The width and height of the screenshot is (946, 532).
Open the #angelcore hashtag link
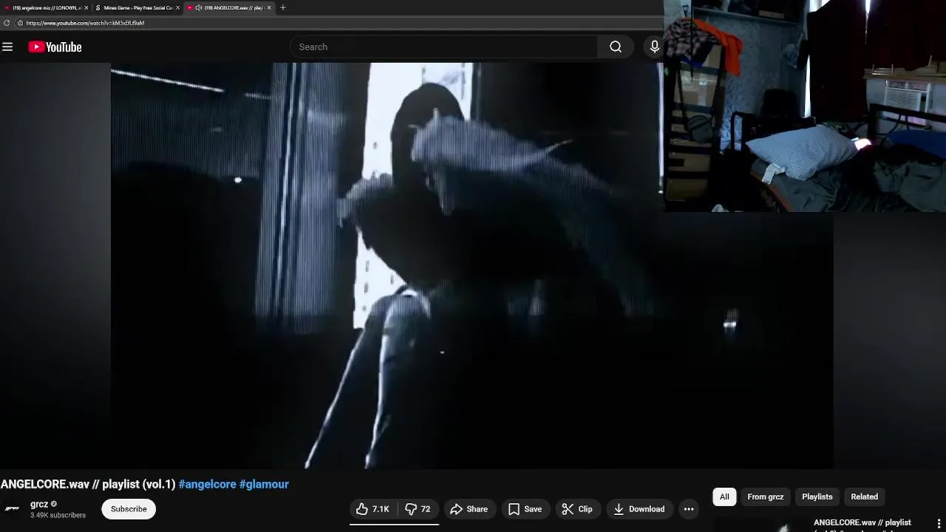tap(208, 485)
